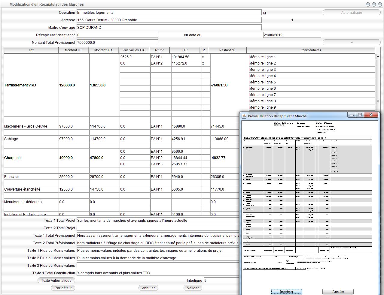Click the table's vertical scrollbar thumb

click(378, 101)
